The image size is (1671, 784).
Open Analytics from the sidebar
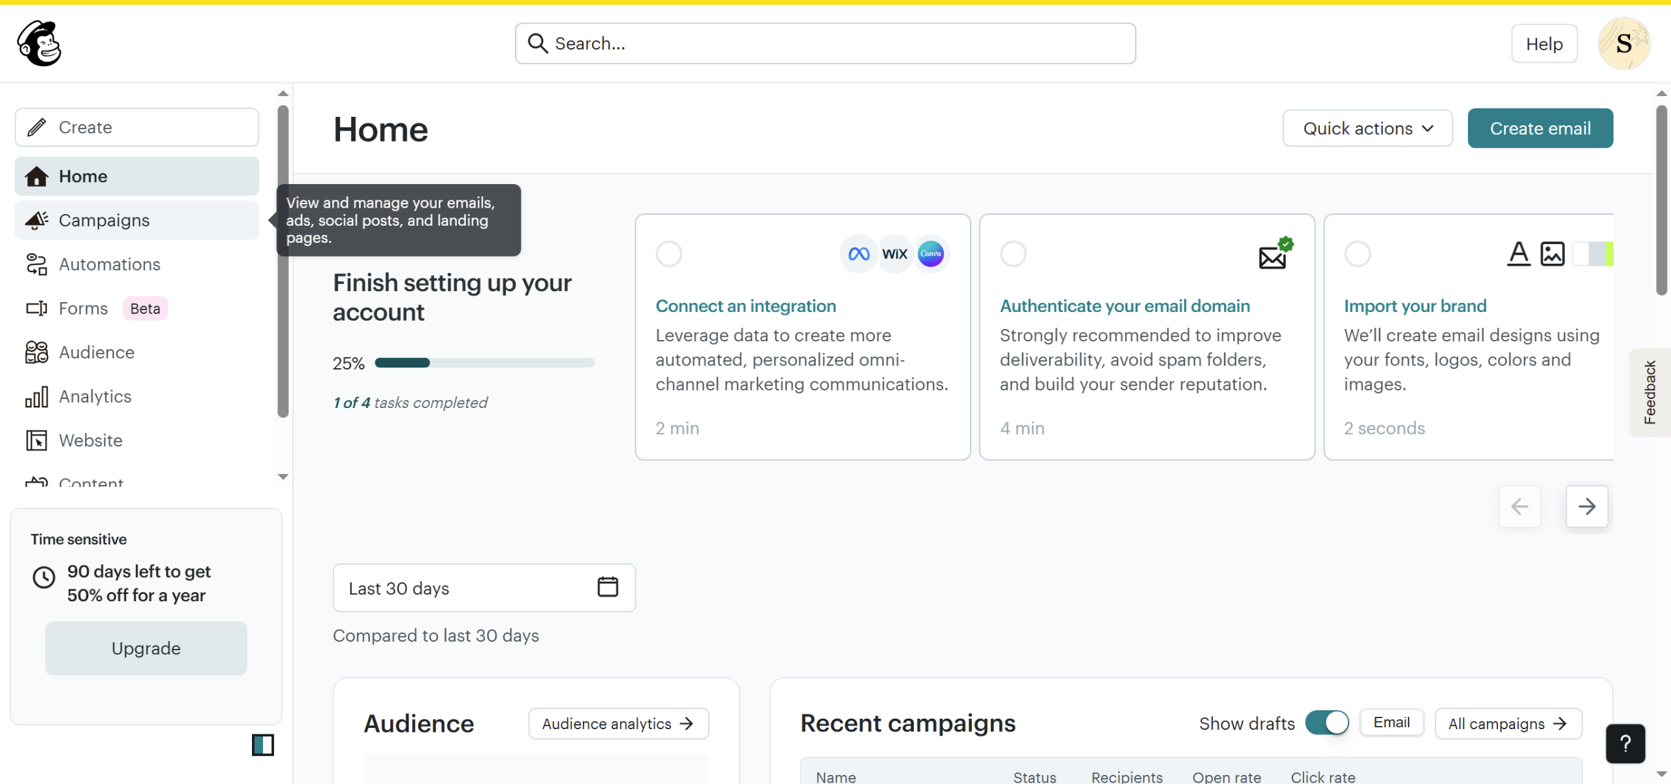point(95,396)
